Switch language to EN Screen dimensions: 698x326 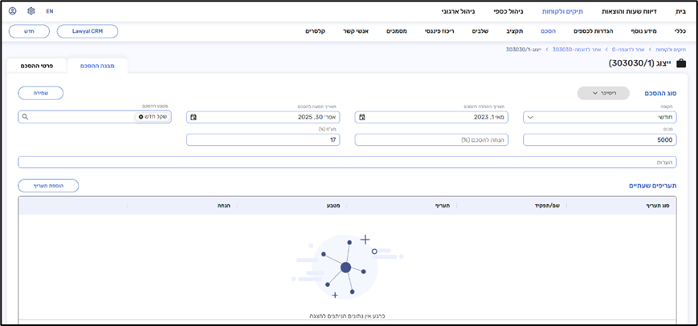(x=50, y=11)
